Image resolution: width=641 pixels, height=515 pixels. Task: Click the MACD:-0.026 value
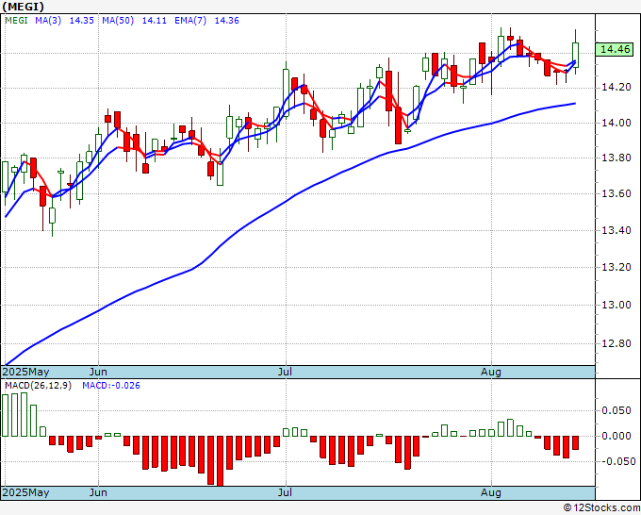(x=111, y=386)
